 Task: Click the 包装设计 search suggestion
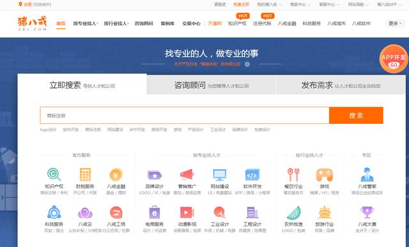[x=262, y=130]
